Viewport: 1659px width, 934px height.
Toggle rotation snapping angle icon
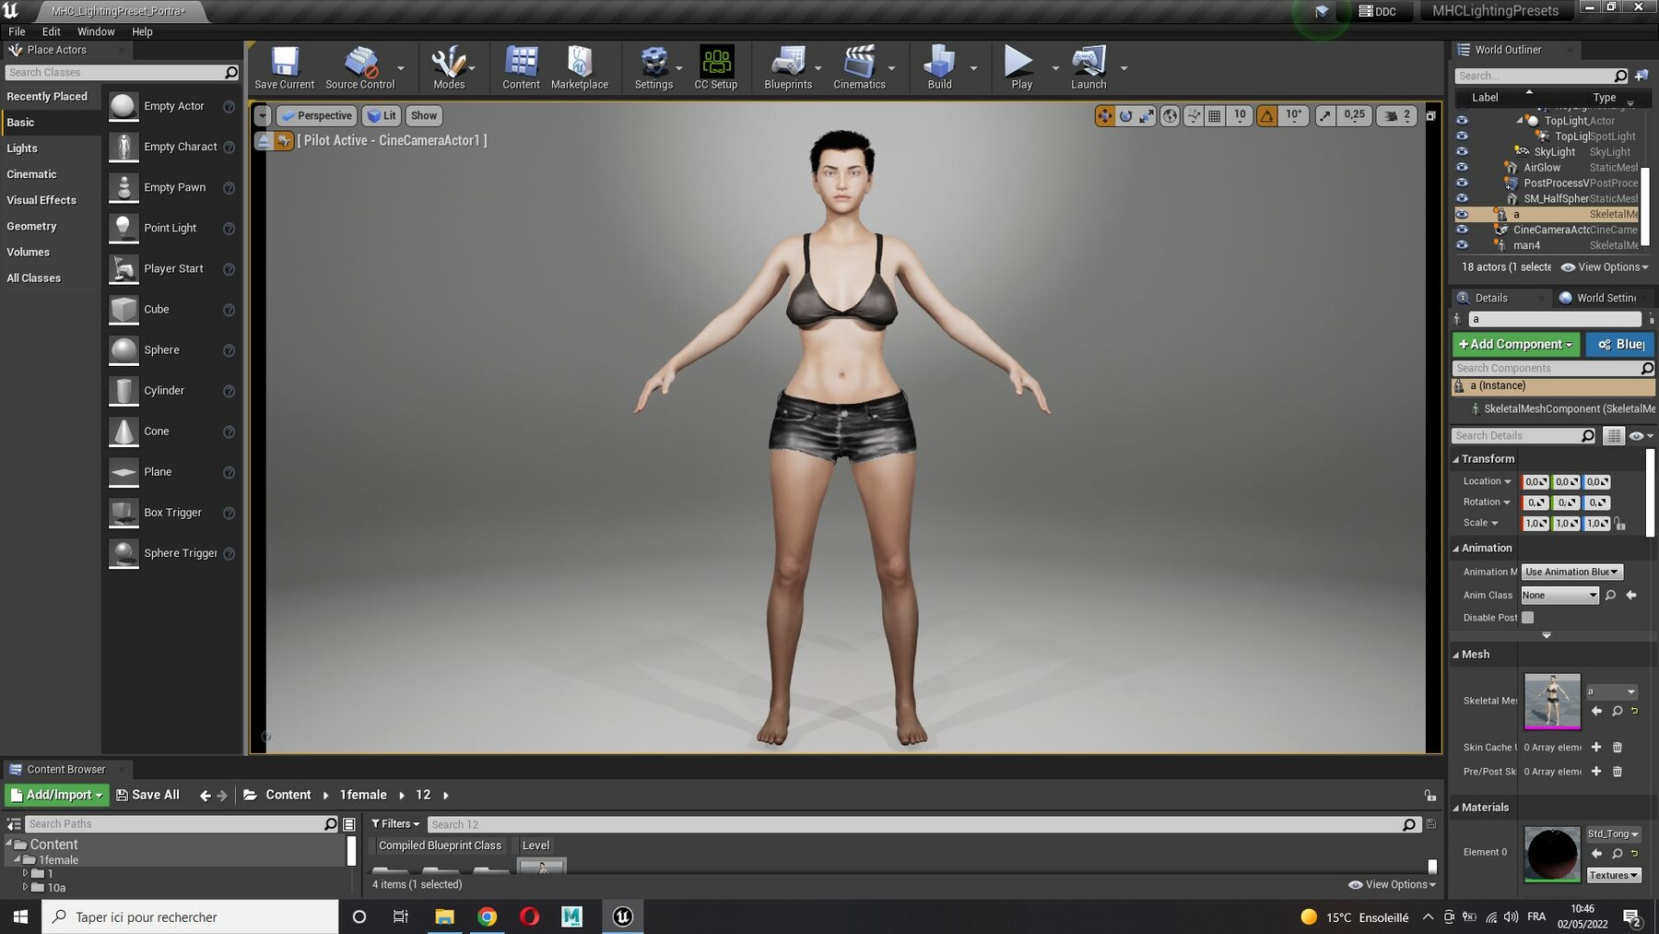[x=1267, y=116]
